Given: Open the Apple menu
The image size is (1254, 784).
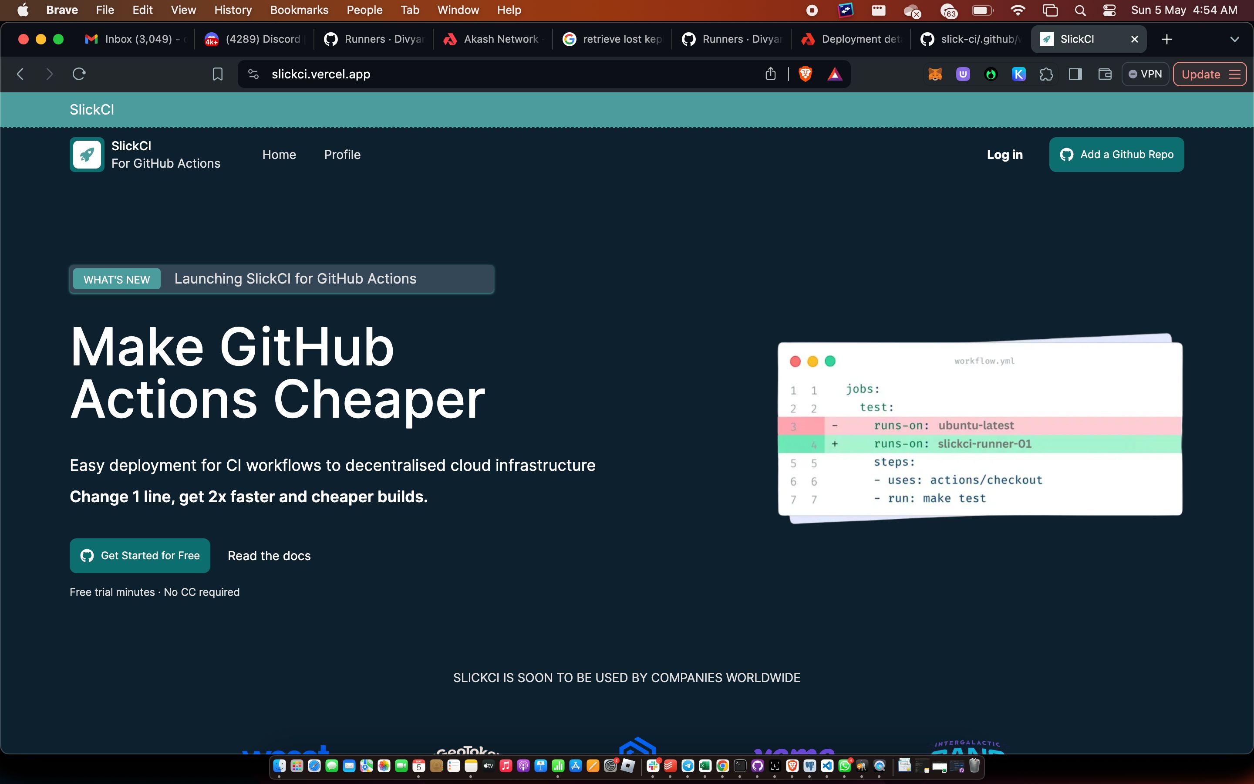Looking at the screenshot, I should (23, 10).
